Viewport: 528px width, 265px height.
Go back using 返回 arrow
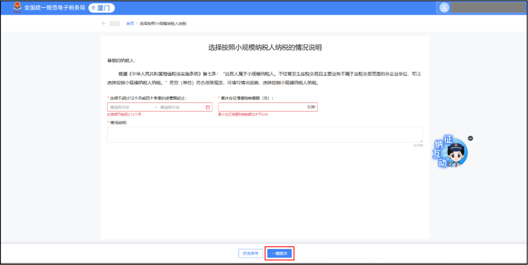pos(110,23)
